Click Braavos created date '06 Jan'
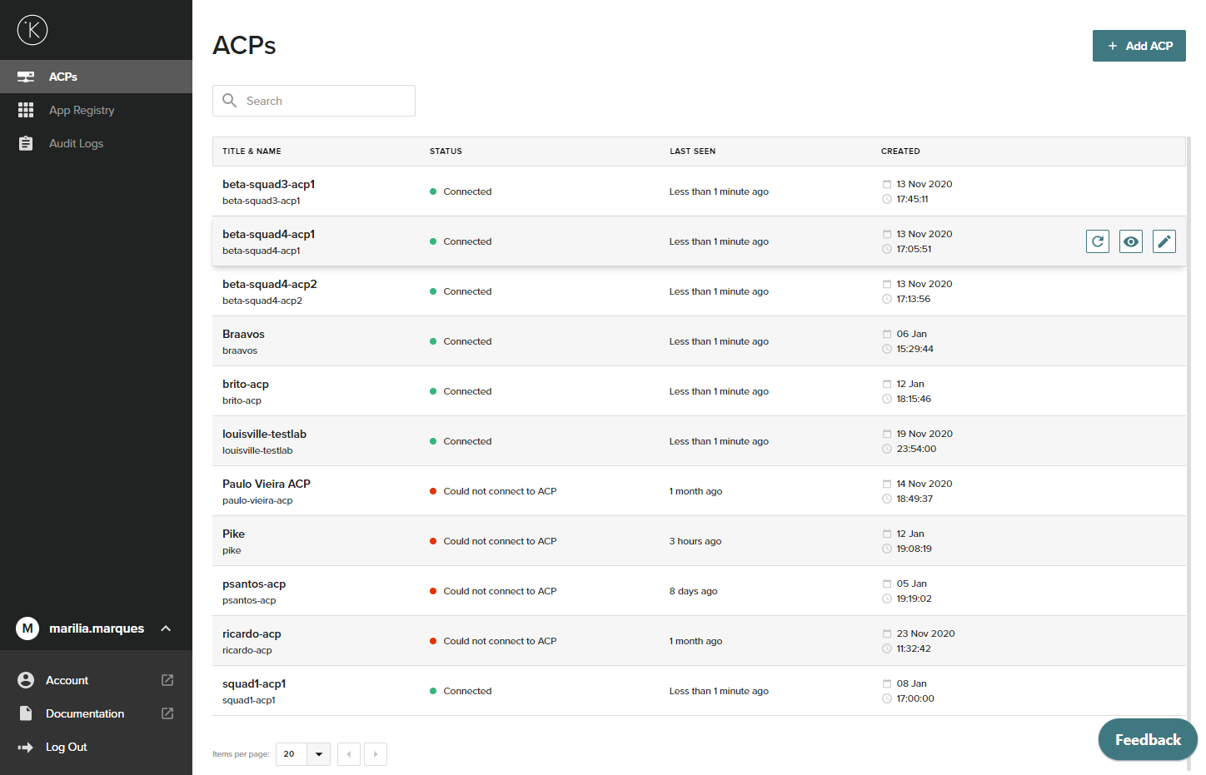The height and width of the screenshot is (775, 1206). tap(911, 334)
